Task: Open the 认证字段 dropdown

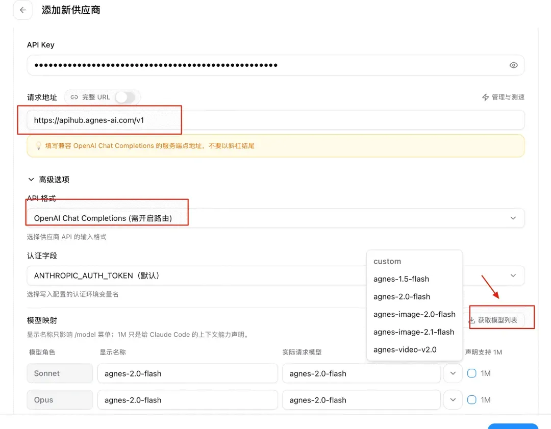Action: coord(275,275)
